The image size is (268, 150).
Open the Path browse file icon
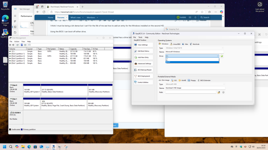[x=219, y=92]
